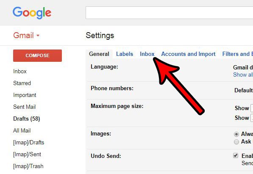This screenshot has width=253, height=174.
Task: Open Sent Mail folder
Action: 25,107
